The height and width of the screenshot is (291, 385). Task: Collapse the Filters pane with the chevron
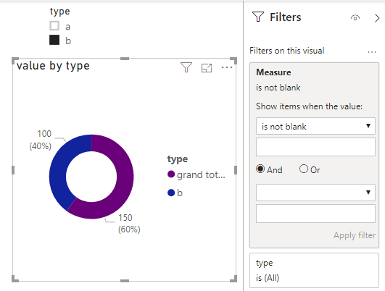coord(377,18)
